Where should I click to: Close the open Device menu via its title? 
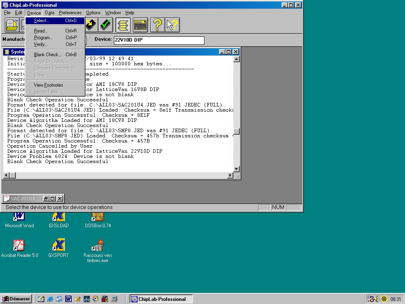(34, 13)
